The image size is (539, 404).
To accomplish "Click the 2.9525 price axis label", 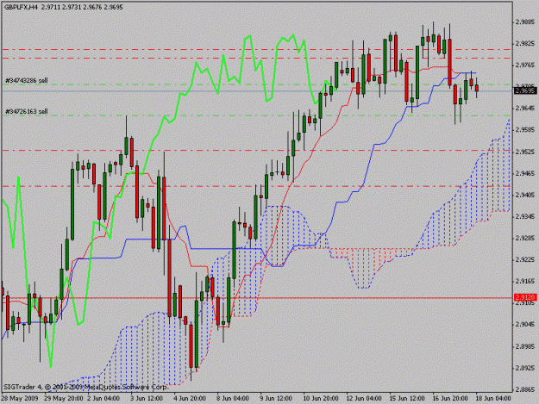I will (525, 152).
